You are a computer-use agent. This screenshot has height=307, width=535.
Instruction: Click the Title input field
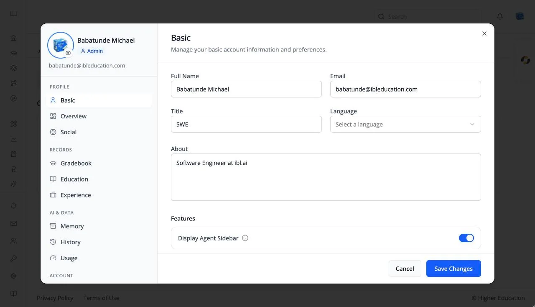[x=246, y=124]
